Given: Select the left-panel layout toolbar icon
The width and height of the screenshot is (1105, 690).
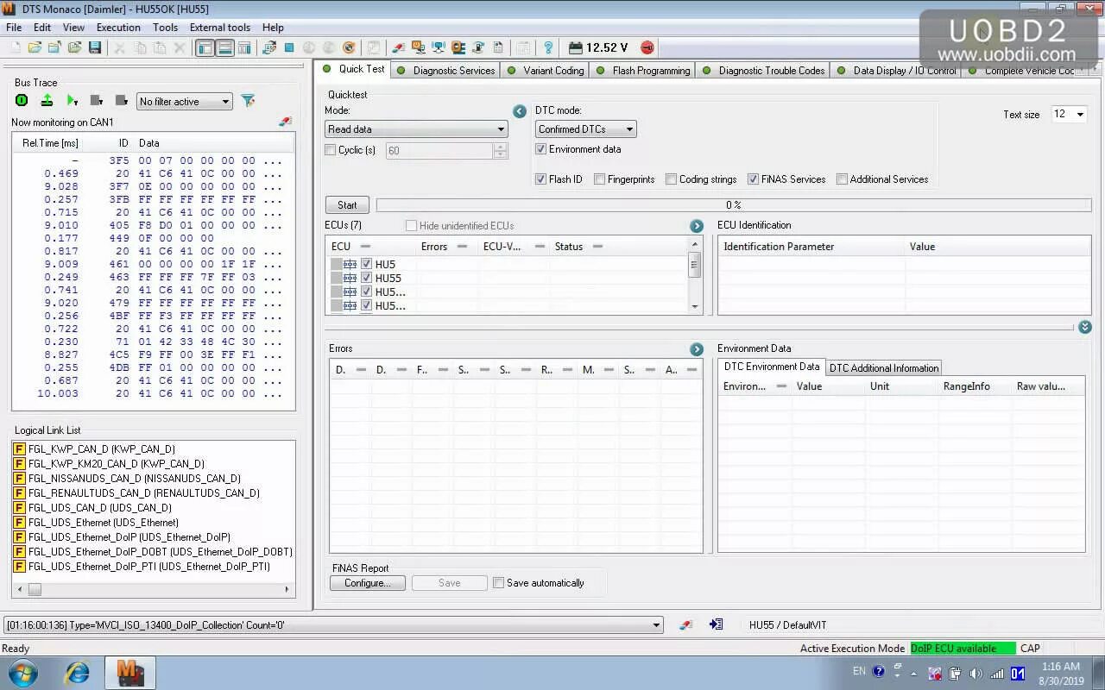Looking at the screenshot, I should click(205, 47).
